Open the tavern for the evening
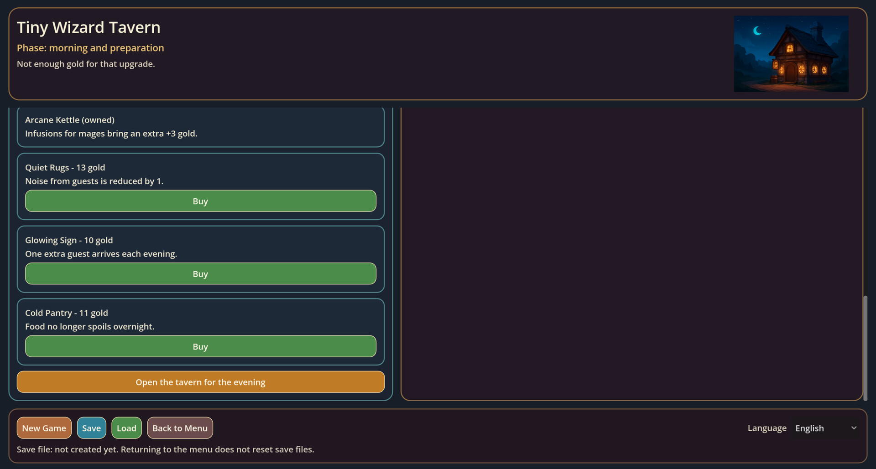The image size is (876, 469). [x=200, y=382]
